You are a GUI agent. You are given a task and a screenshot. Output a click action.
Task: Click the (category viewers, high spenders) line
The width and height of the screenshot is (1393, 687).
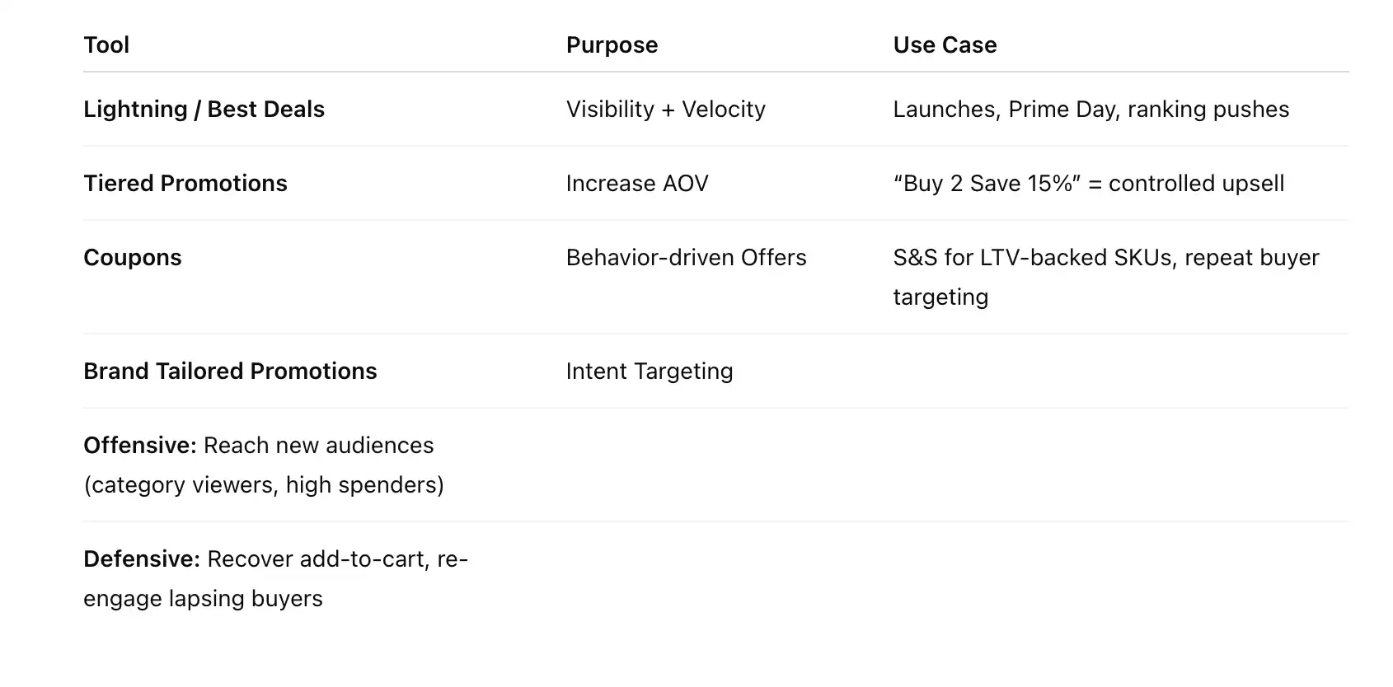(x=264, y=485)
